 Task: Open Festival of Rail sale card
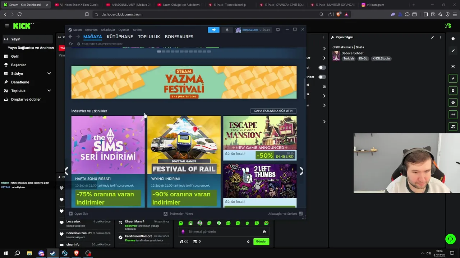[184, 162]
